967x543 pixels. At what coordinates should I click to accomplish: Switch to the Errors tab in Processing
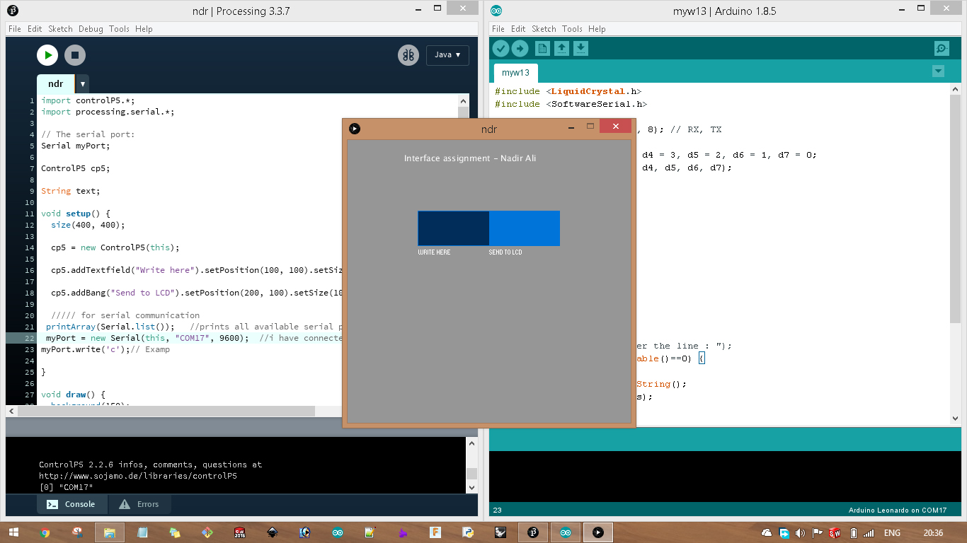(x=139, y=504)
